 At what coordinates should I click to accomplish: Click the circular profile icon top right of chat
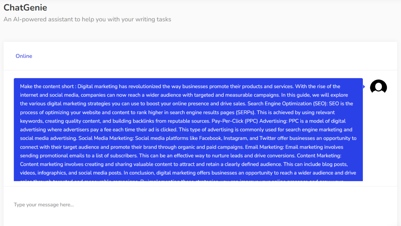378,86
